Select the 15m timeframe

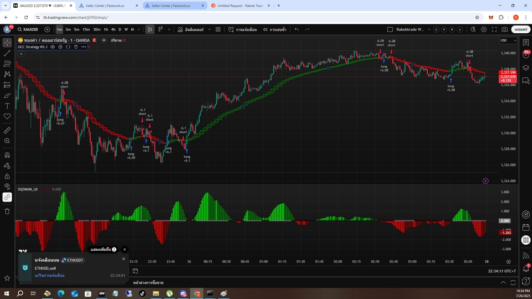coord(86,29)
